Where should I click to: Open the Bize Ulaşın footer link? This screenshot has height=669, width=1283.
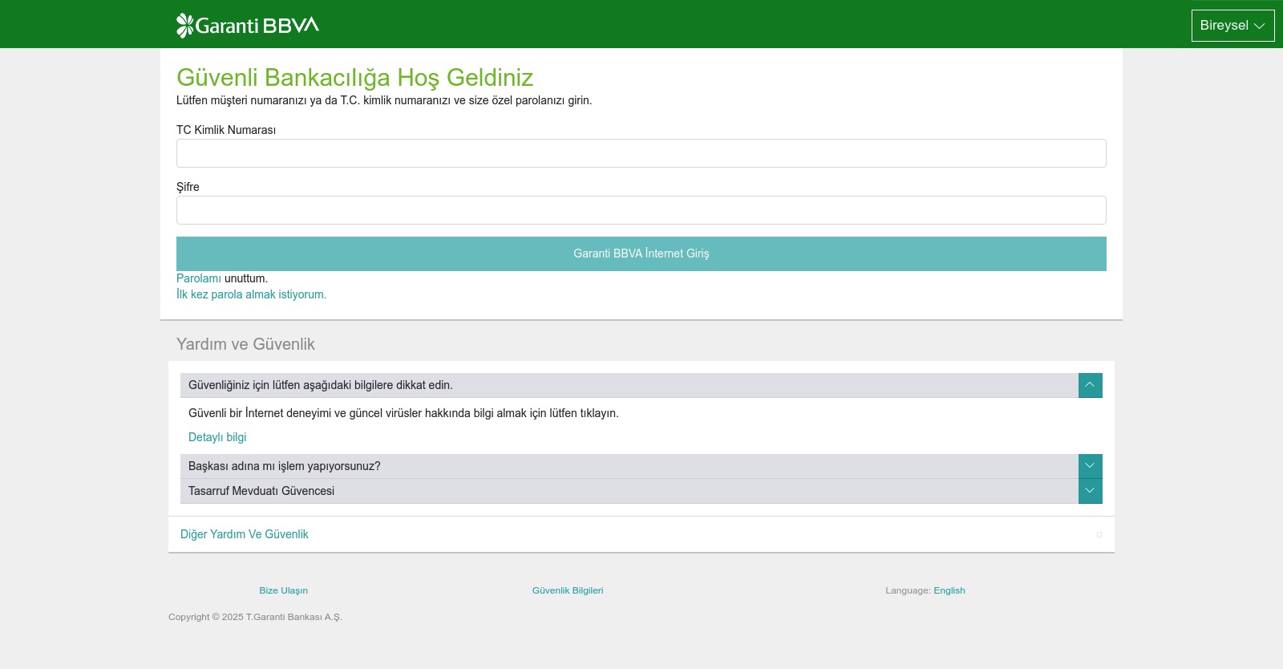coord(283,590)
